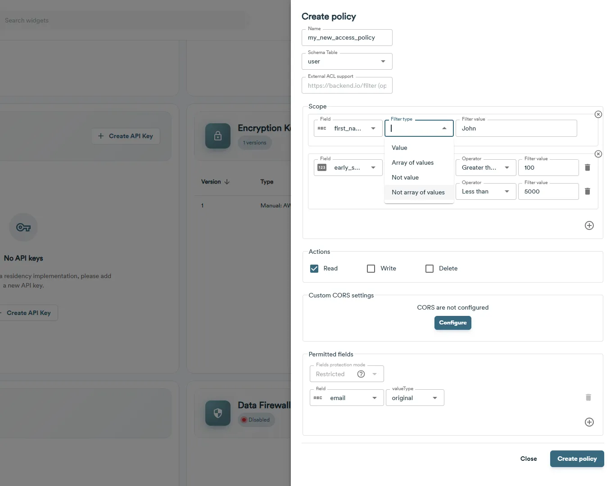Image resolution: width=615 pixels, height=486 pixels.
Task: Enable the Write action checkbox
Action: tap(371, 269)
